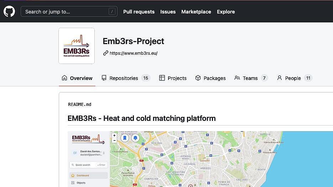This screenshot has width=333, height=187.
Task: Click the README.md file label
Action: pyautogui.click(x=80, y=104)
